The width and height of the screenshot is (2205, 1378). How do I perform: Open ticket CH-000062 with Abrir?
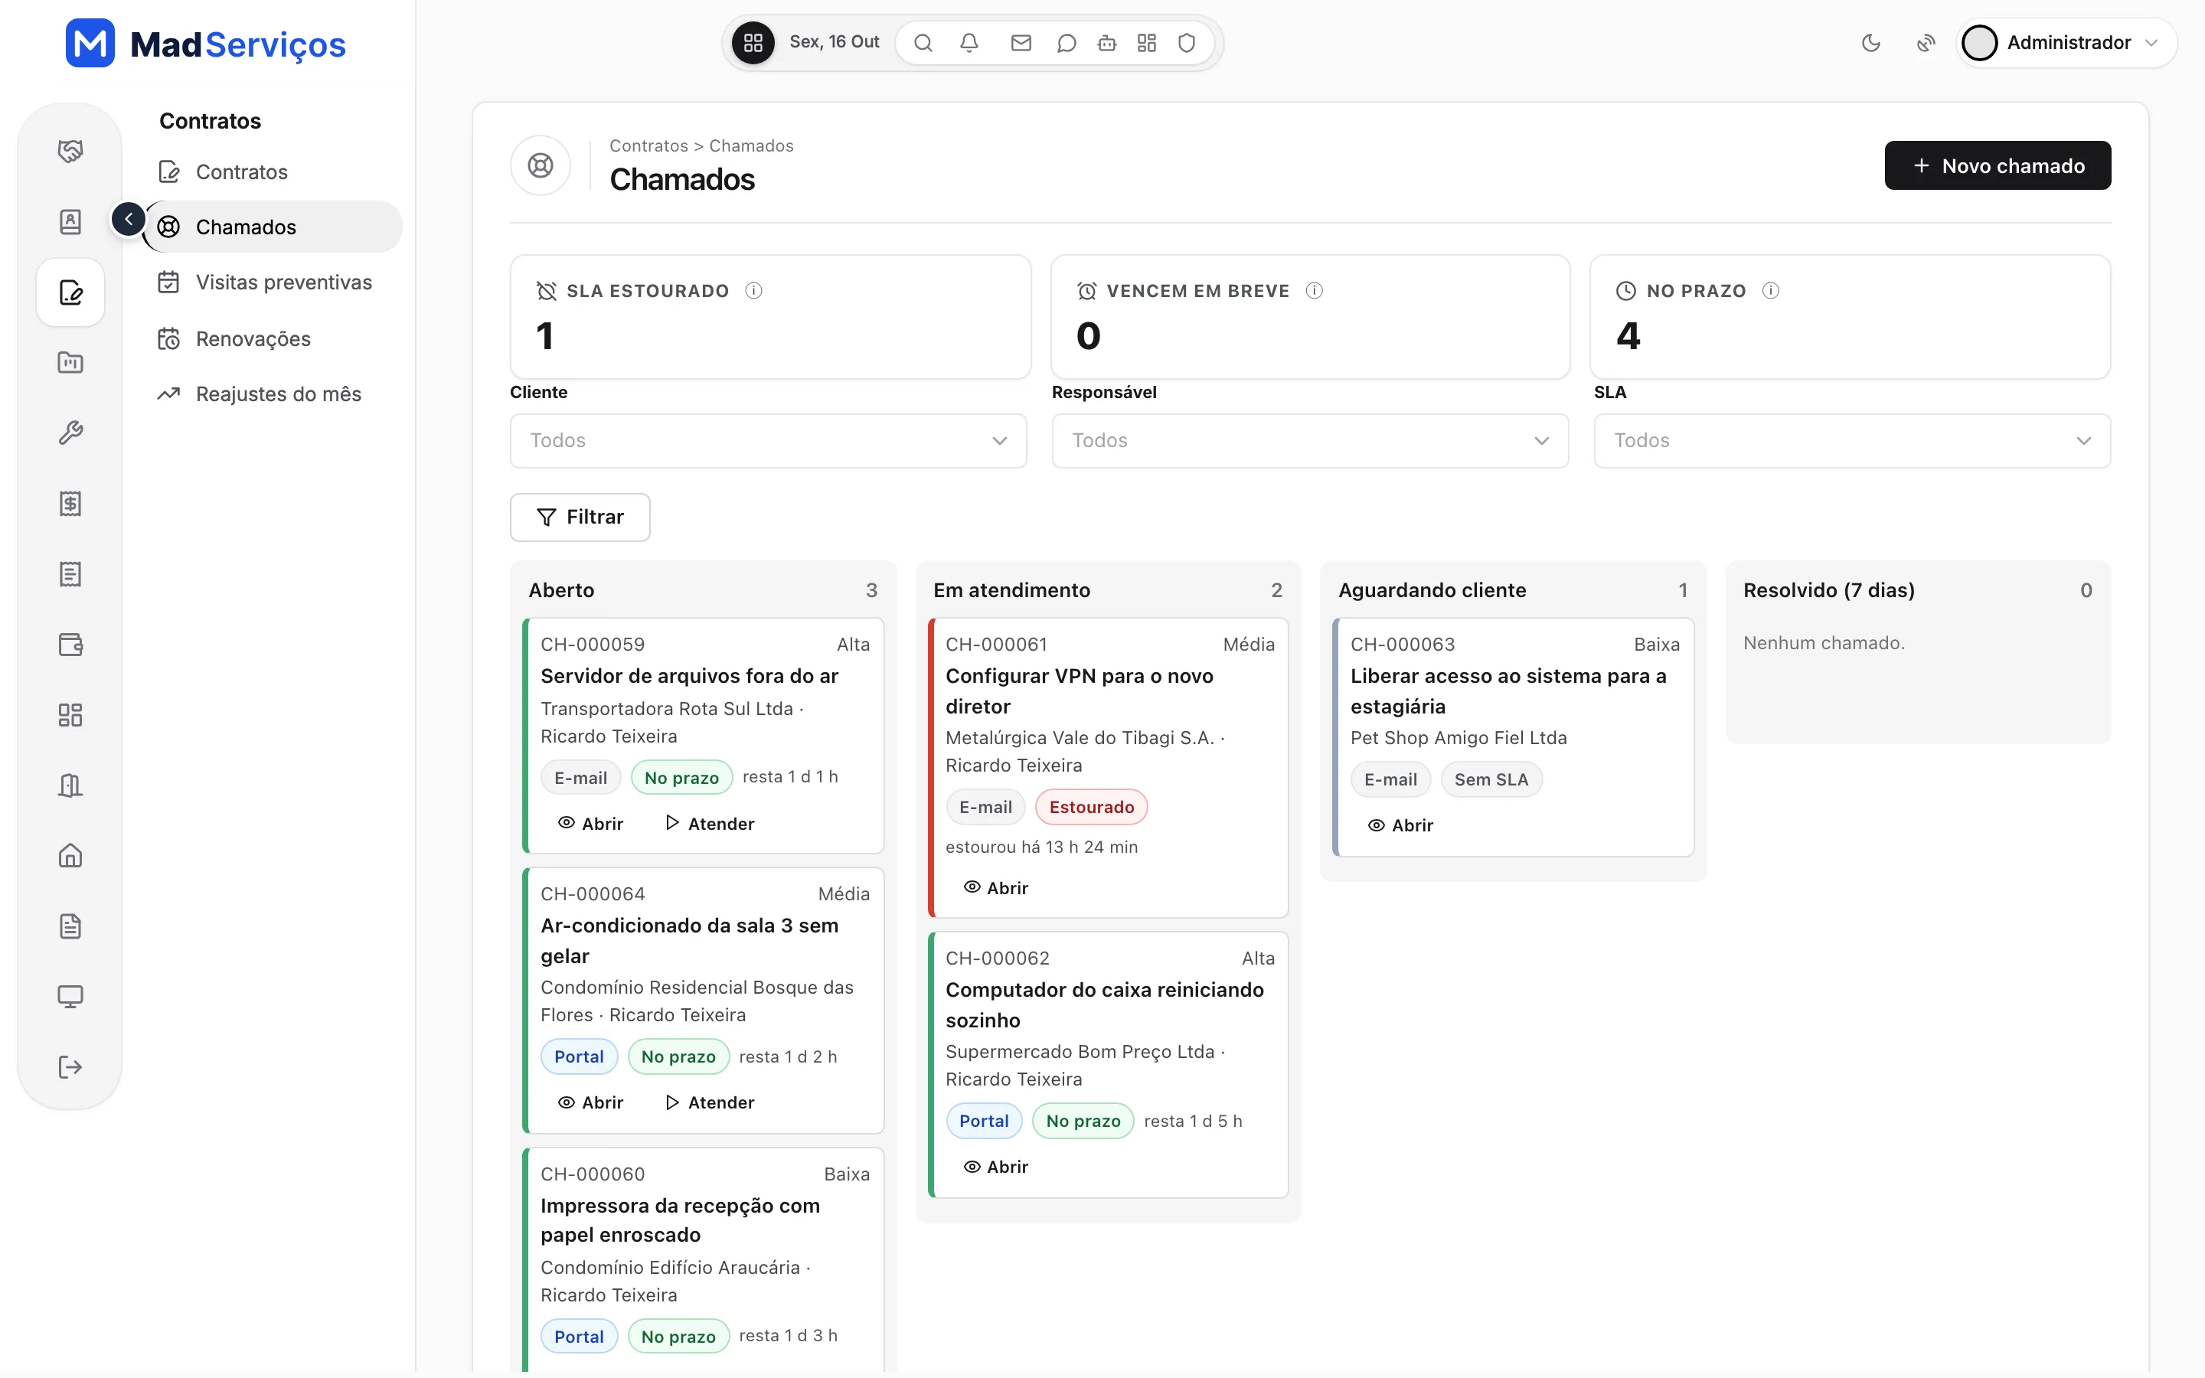tap(995, 1167)
